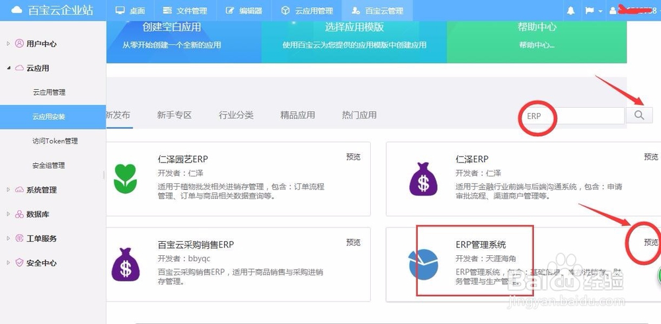Image resolution: width=661 pixels, height=324 pixels.
Task: Expand the 工单服务 tree arrow
Action: (x=8, y=238)
